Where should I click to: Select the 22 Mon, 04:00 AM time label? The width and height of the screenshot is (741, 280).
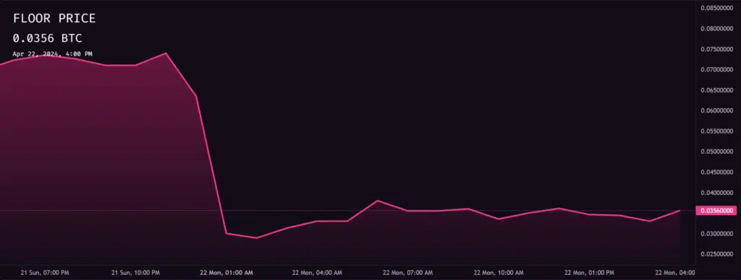[317, 273]
